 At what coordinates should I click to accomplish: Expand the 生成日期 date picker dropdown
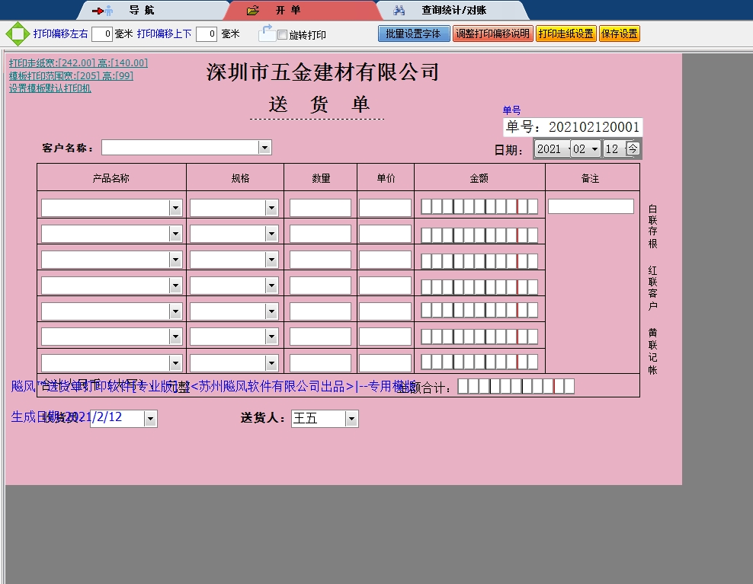(x=150, y=418)
